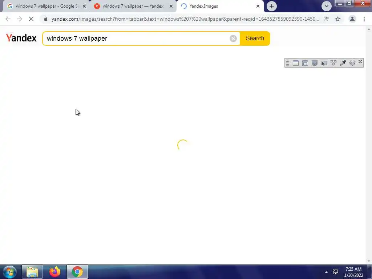Open capture toolbar settings gear
The height and width of the screenshot is (279, 372).
pos(352,63)
